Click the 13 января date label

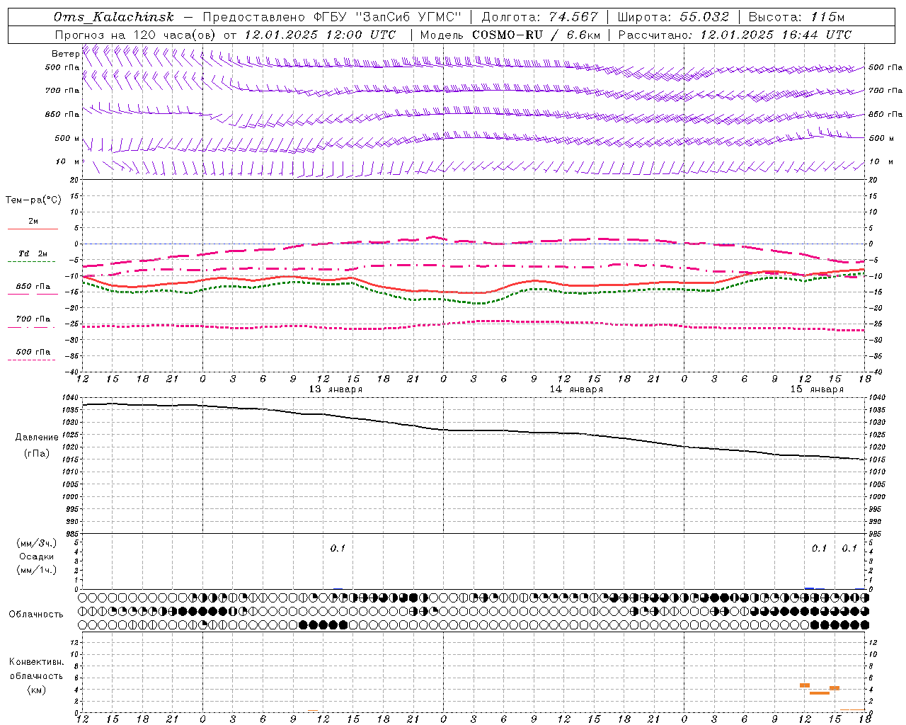point(336,389)
